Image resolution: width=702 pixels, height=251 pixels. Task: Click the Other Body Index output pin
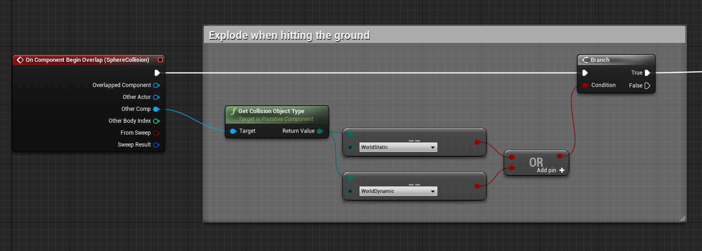pyautogui.click(x=156, y=121)
